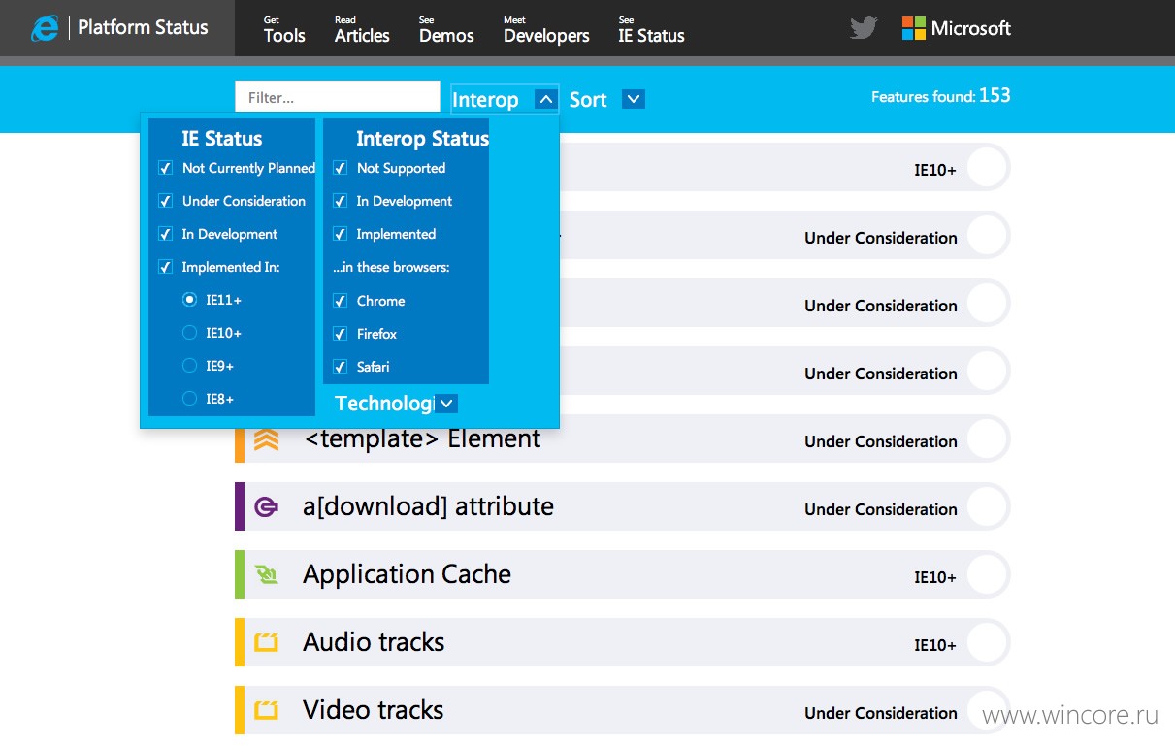
Task: Select the IE8+ radio button
Action: point(189,399)
